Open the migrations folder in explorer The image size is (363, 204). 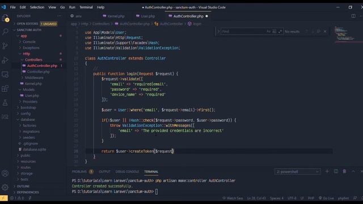31,131
